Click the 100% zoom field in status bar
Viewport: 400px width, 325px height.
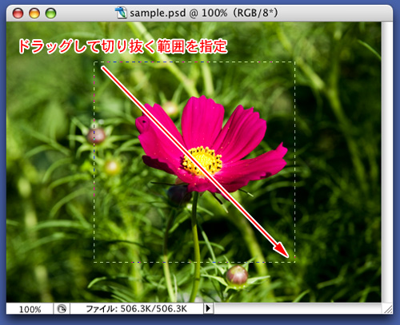[x=30, y=309]
